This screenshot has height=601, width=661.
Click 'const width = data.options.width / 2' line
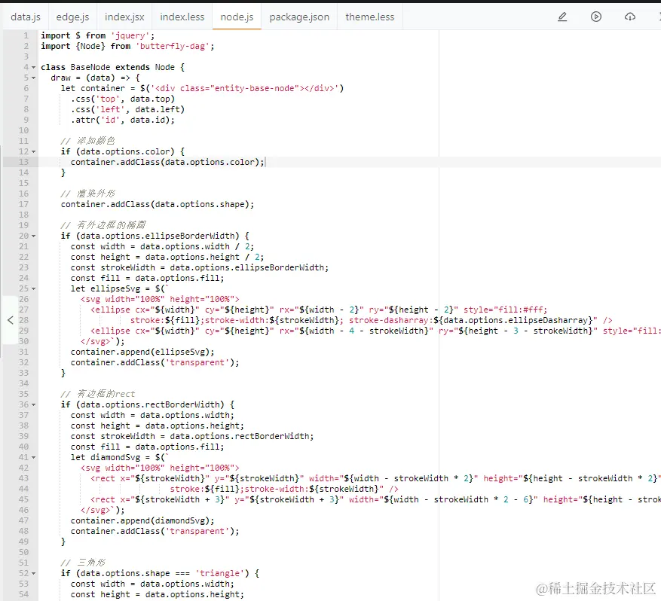click(x=162, y=246)
